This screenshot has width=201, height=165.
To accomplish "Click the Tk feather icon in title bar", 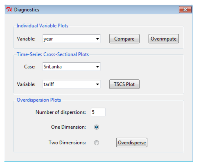I will point(10,10).
